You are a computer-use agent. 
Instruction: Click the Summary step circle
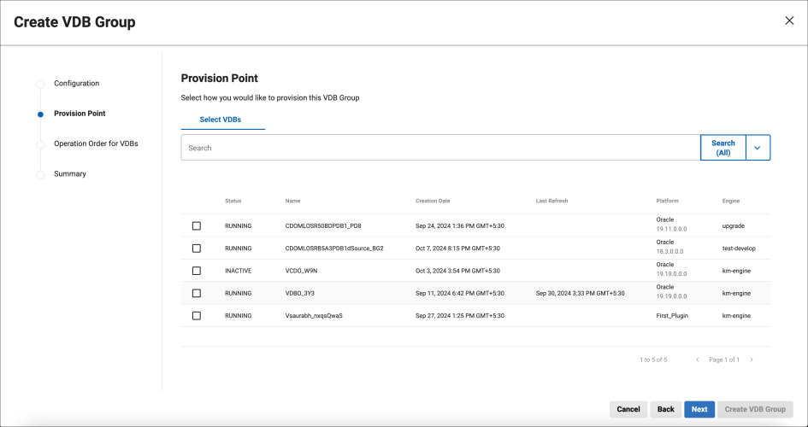pos(40,175)
